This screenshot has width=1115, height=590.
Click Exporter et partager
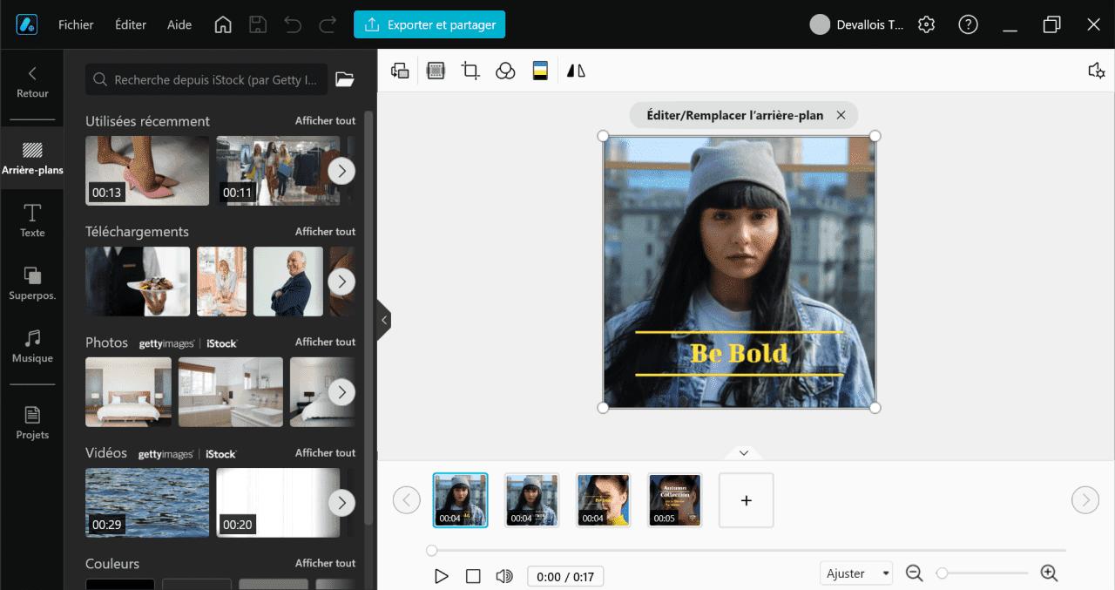point(429,24)
